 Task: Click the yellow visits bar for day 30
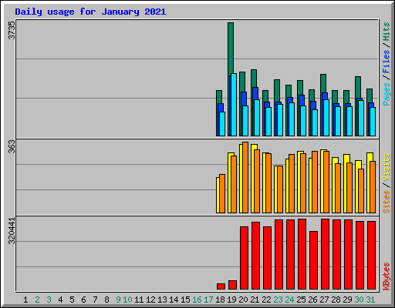357,186
